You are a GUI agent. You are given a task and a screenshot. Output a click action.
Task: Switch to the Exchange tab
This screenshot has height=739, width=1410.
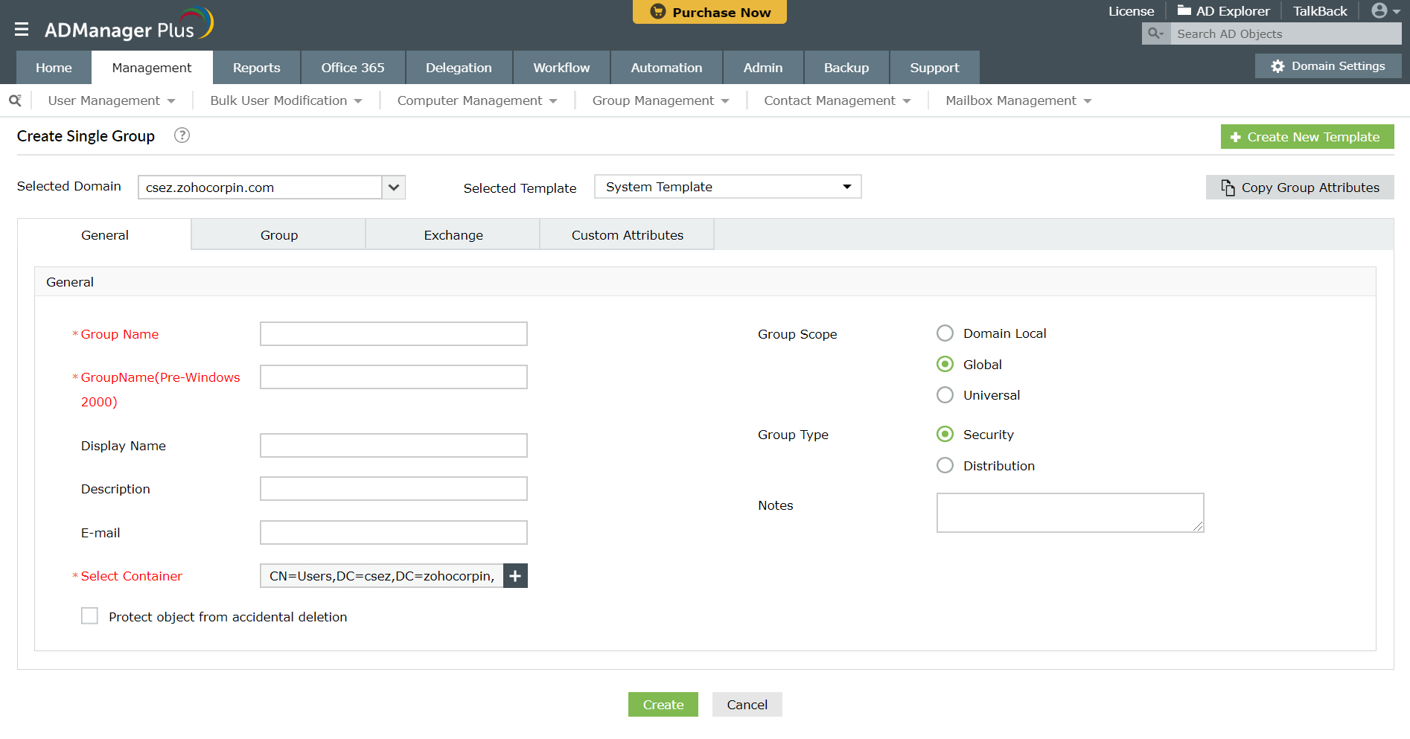click(453, 235)
